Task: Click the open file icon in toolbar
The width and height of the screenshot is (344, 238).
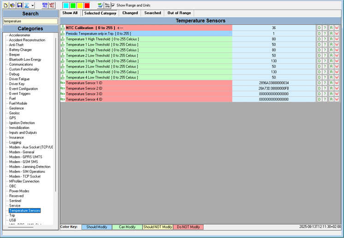Action: [12, 5]
